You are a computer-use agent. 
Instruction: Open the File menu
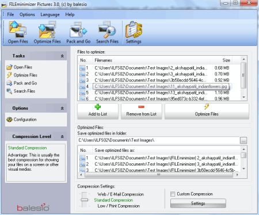click(x=10, y=14)
